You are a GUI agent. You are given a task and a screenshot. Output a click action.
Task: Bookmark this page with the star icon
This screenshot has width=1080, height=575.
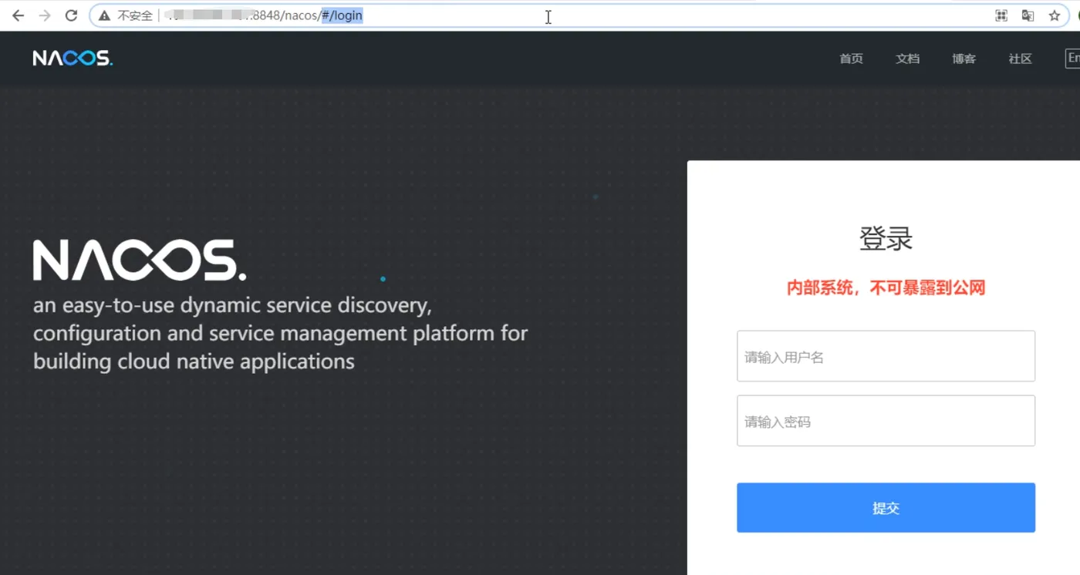1055,15
